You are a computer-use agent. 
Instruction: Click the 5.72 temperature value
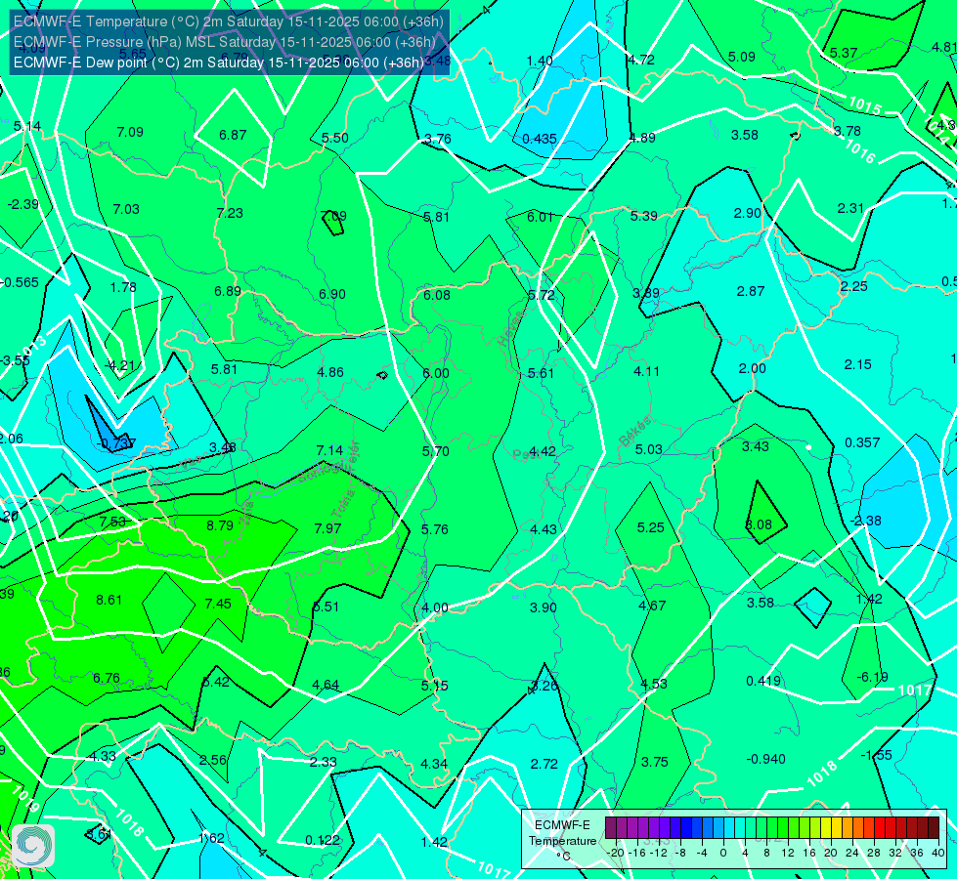tap(542, 295)
